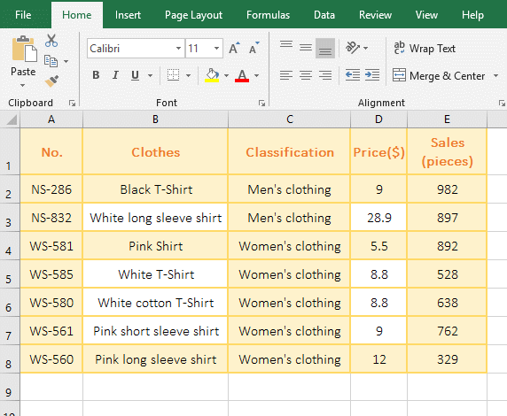507x416 pixels.
Task: Click the Paste clipboard icon
Action: 24,49
